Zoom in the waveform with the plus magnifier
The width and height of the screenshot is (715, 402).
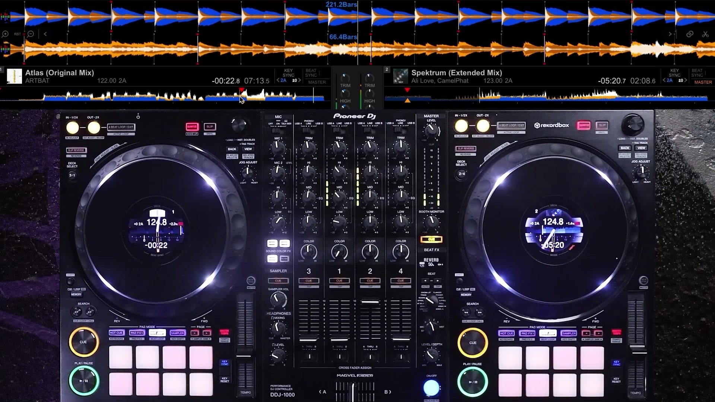point(5,34)
